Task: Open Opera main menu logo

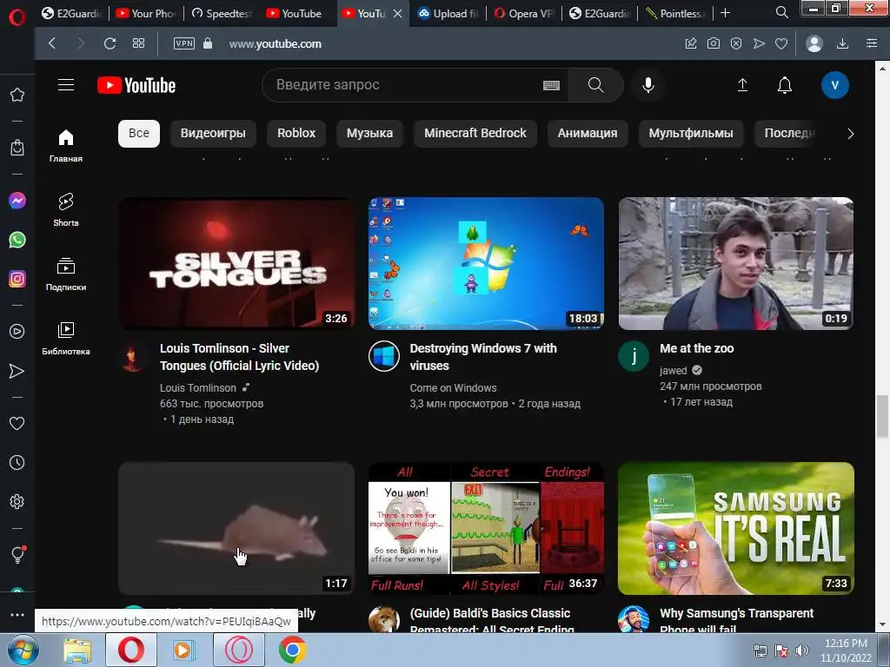Action: pyautogui.click(x=17, y=17)
